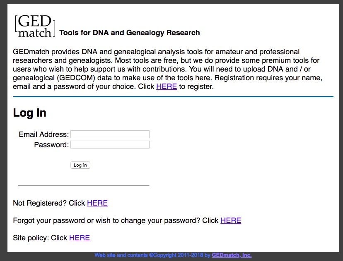Open the Site policy HERE link
Image resolution: width=343 pixels, height=261 pixels.
click(80, 238)
